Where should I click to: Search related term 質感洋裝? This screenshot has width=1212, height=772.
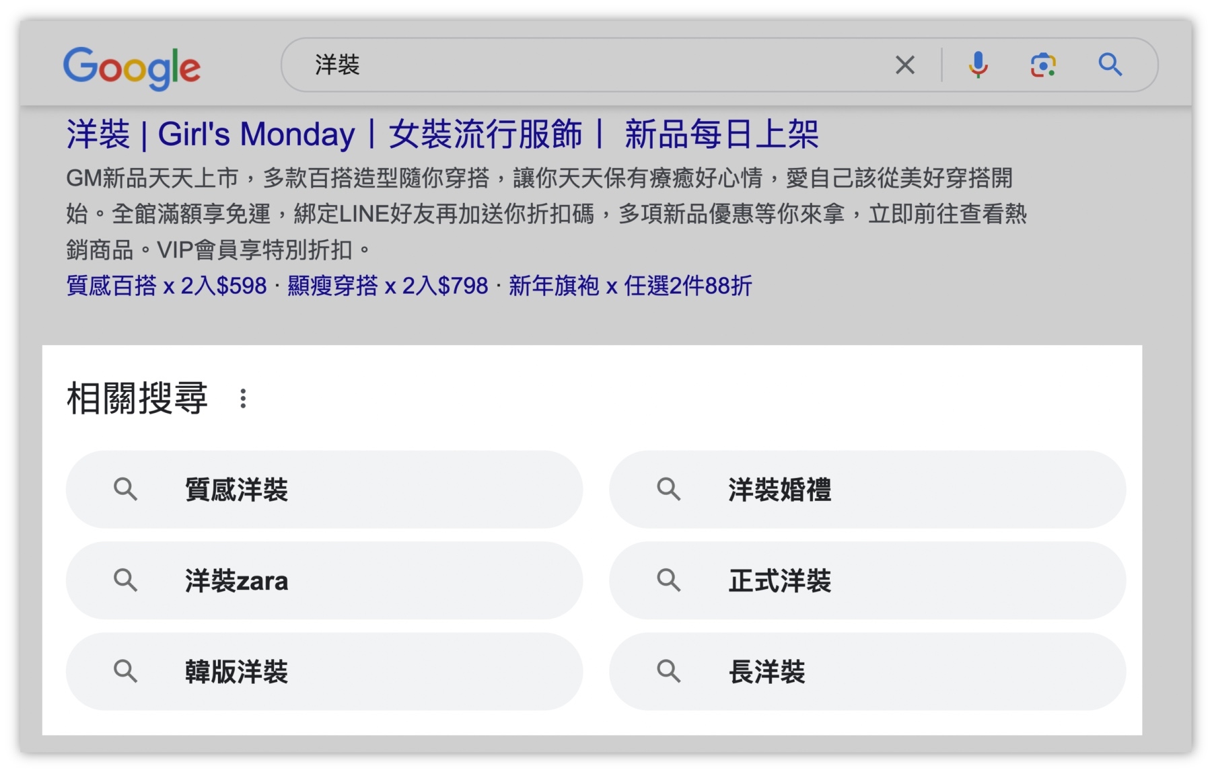point(324,490)
